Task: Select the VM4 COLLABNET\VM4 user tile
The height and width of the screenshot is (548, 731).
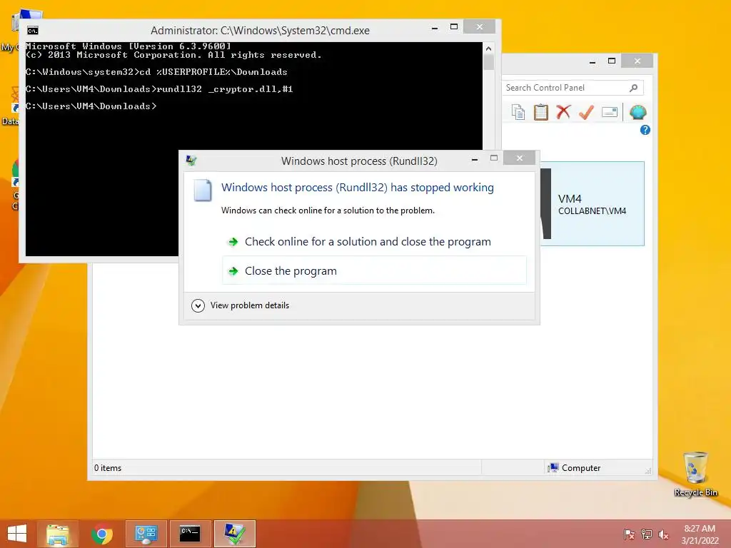Action: pyautogui.click(x=592, y=203)
